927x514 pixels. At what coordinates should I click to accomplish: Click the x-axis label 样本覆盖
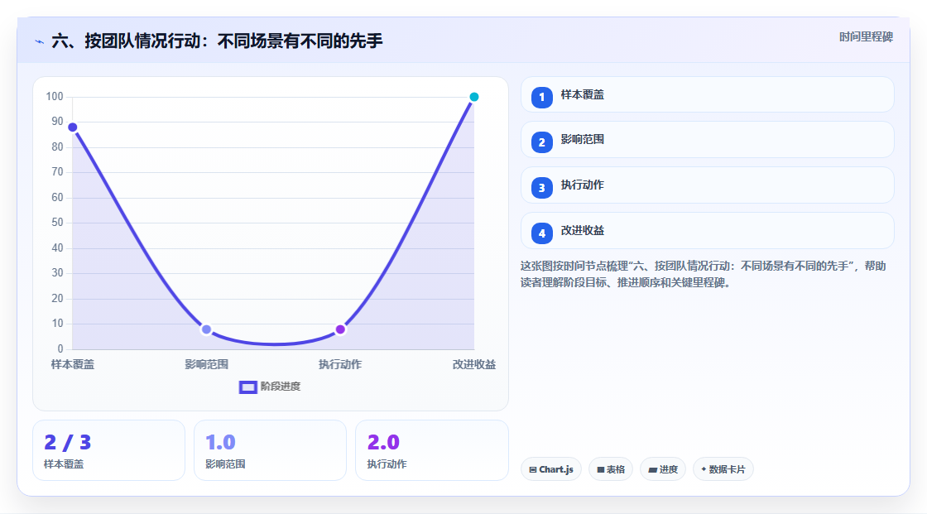[x=73, y=364]
